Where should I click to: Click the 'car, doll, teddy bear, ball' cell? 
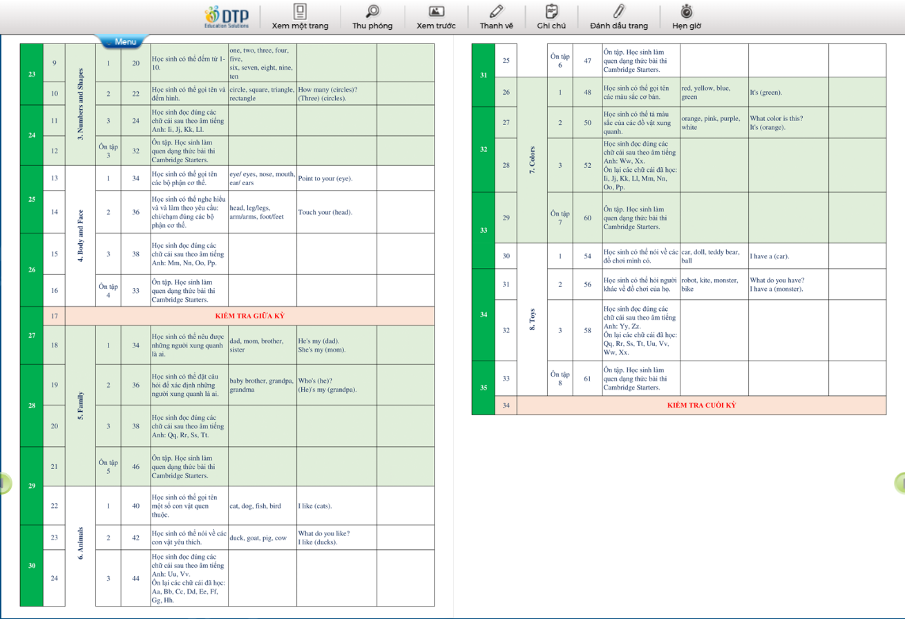(714, 256)
